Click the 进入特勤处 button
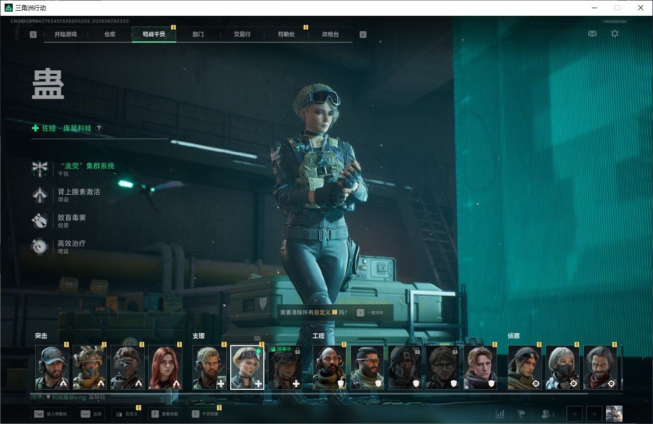 [50, 414]
